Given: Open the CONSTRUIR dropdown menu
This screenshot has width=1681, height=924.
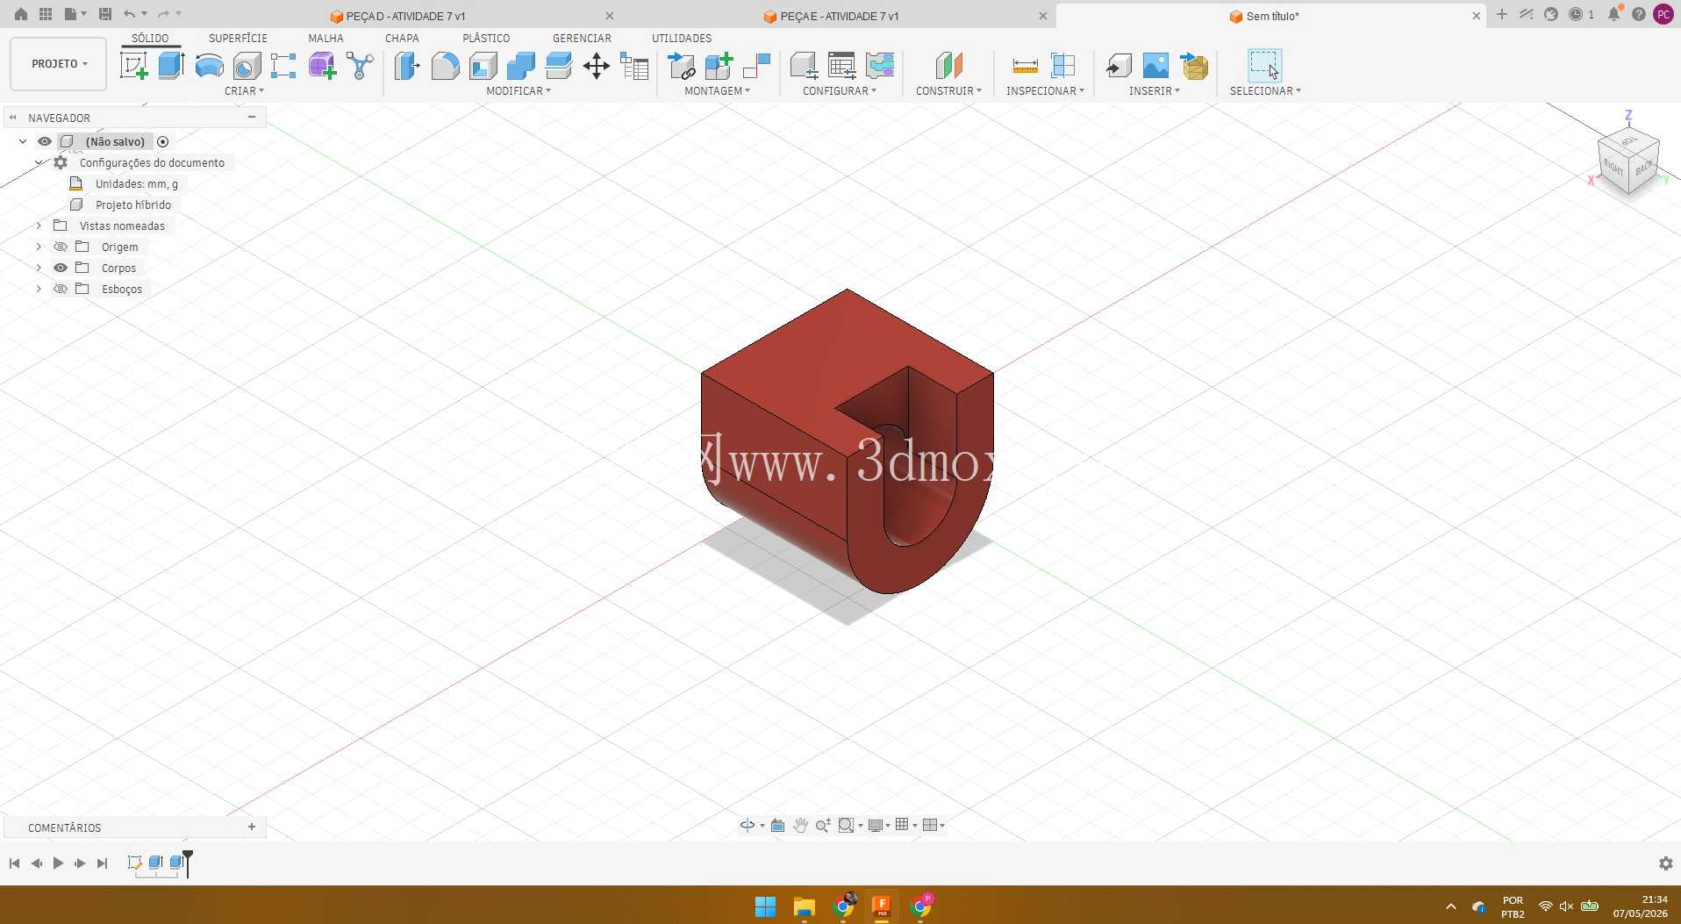Looking at the screenshot, I should 948,91.
